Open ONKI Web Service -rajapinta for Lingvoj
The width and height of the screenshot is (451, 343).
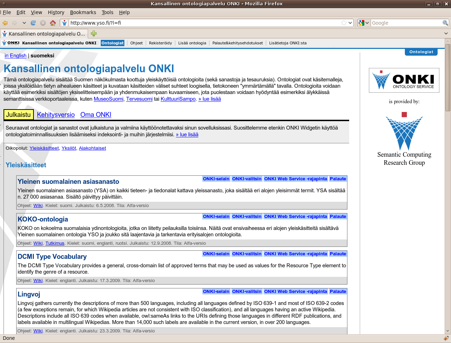click(296, 292)
